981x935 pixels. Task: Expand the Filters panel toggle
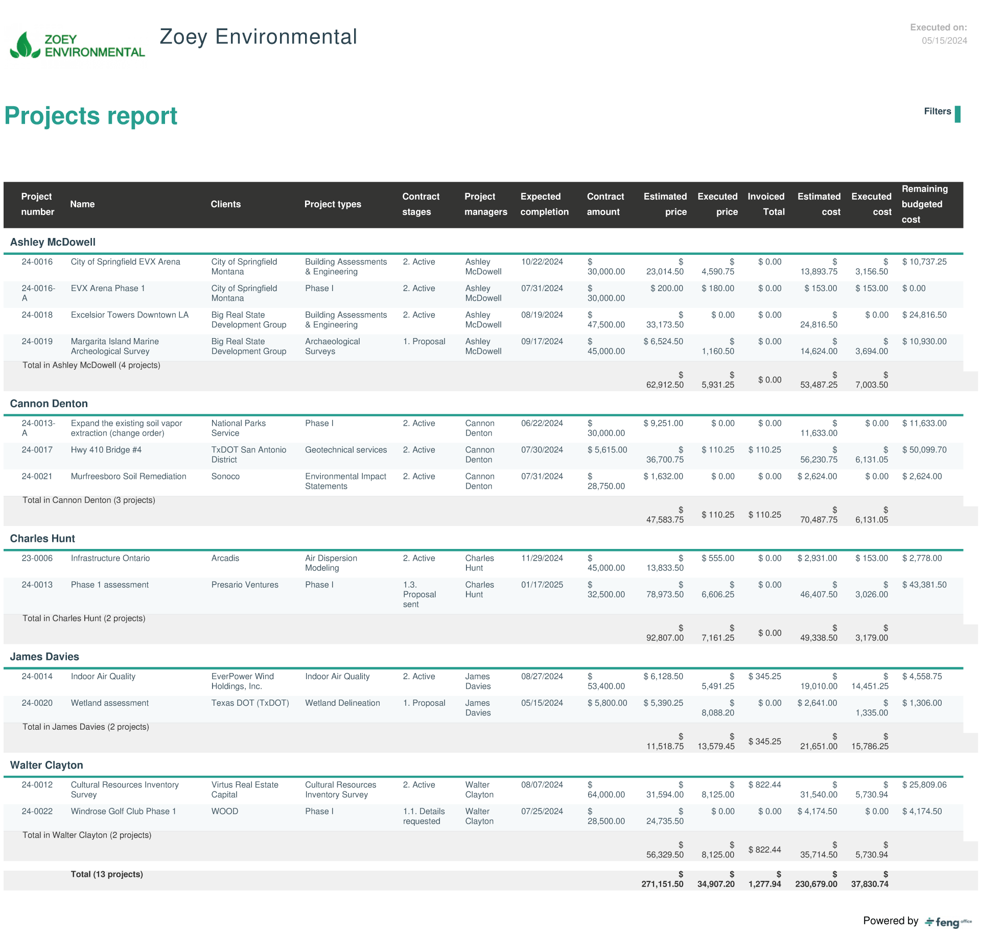tap(937, 111)
